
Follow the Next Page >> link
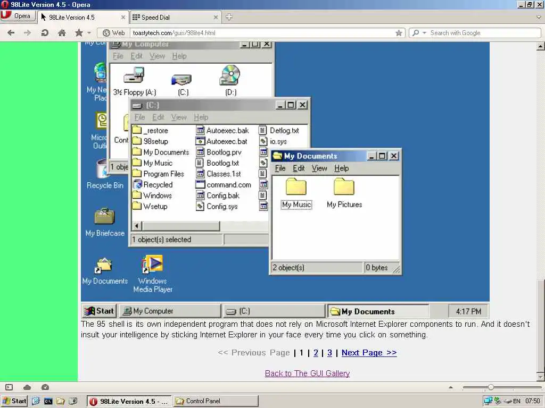[x=369, y=353]
